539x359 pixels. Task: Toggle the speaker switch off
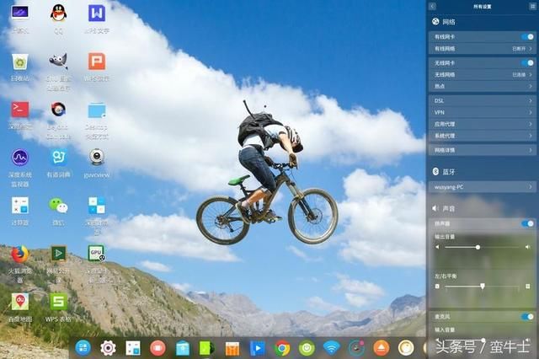click(527, 224)
